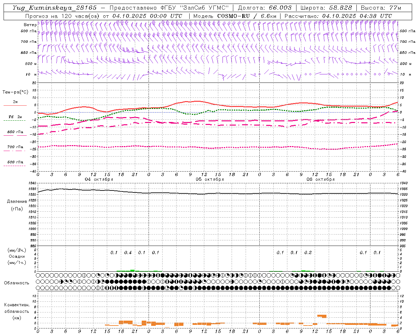This screenshot has width=417, height=334.
Task: Click the tallest orange convective cloud bar
Action: (x=322, y=316)
